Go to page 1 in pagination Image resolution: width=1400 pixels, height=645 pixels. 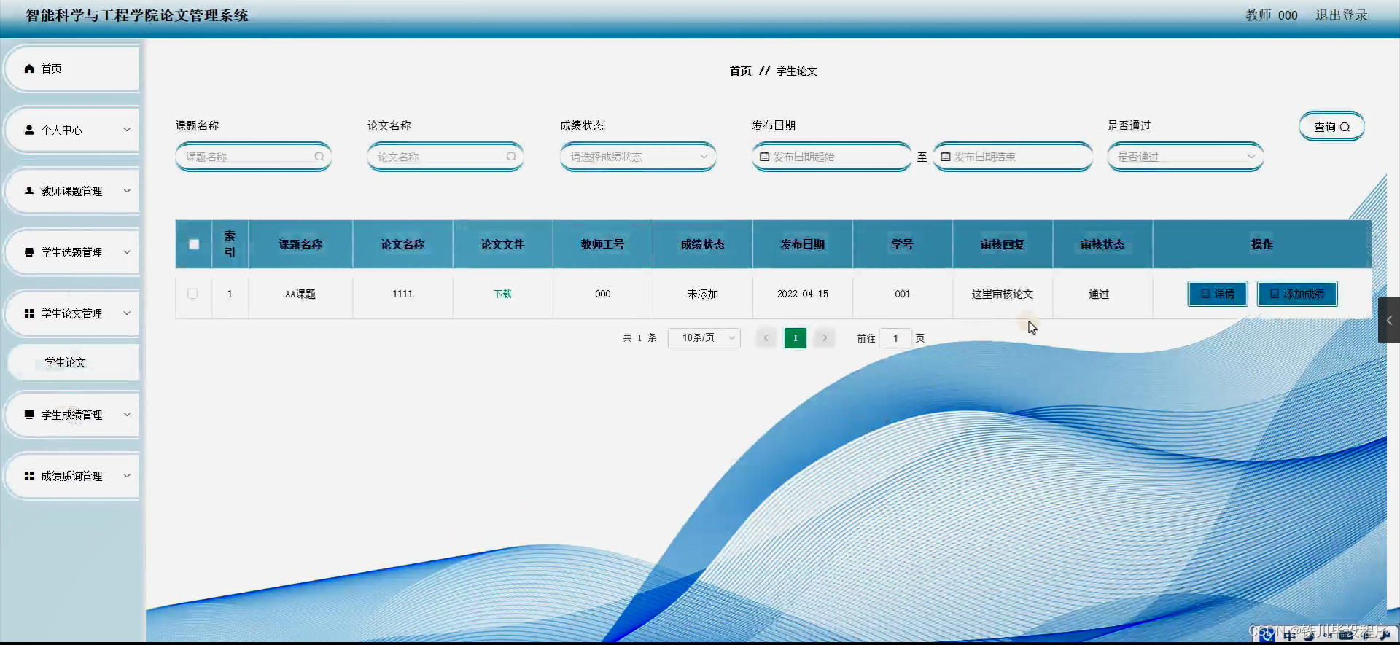tap(796, 338)
